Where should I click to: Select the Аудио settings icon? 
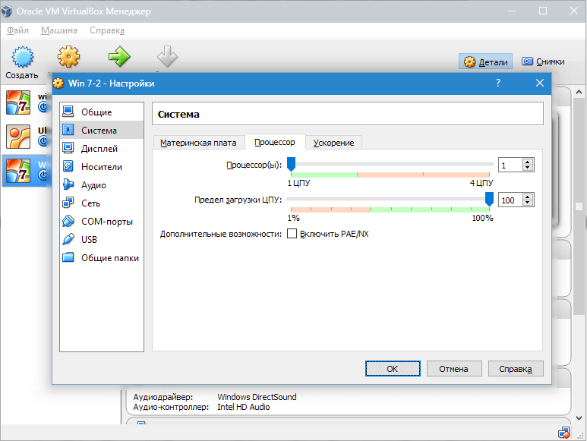(x=68, y=184)
